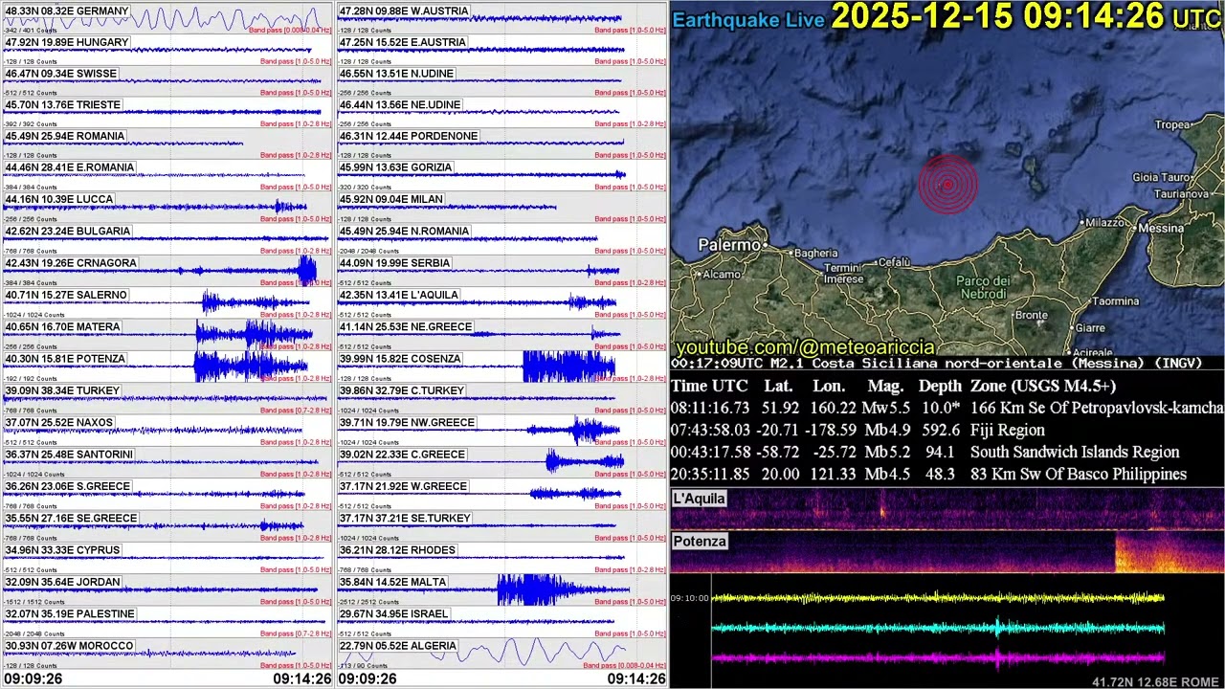This screenshot has height=689, width=1225.
Task: Click the Earthquake Live title
Action: pyautogui.click(x=748, y=20)
